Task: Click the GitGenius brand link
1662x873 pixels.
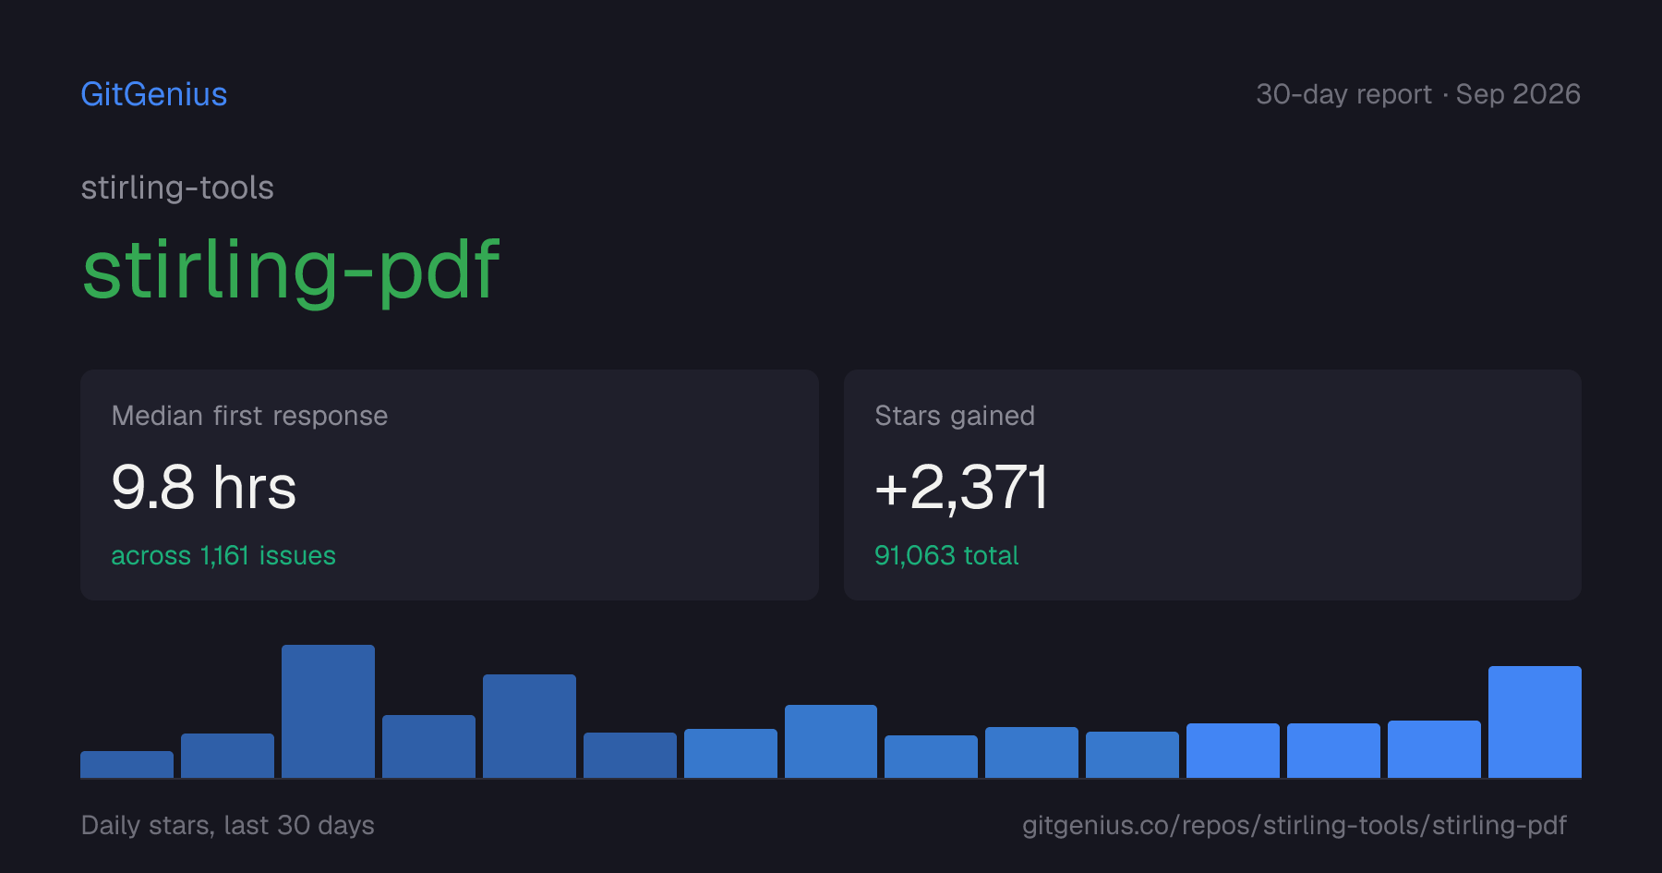Action: click(x=154, y=94)
